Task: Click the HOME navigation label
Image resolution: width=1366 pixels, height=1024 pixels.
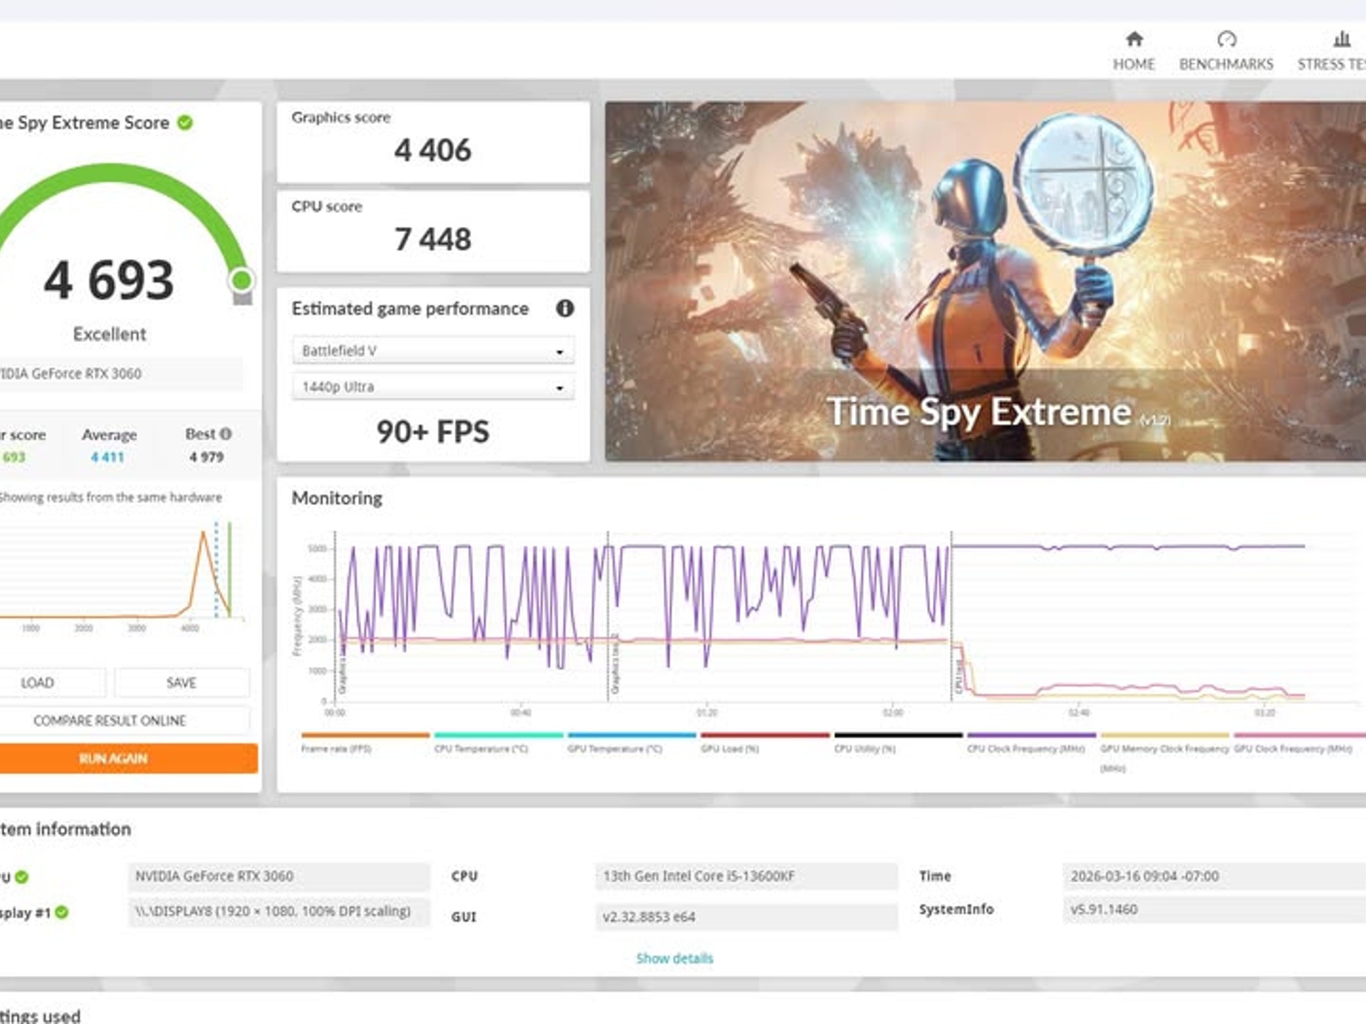Action: (x=1134, y=65)
